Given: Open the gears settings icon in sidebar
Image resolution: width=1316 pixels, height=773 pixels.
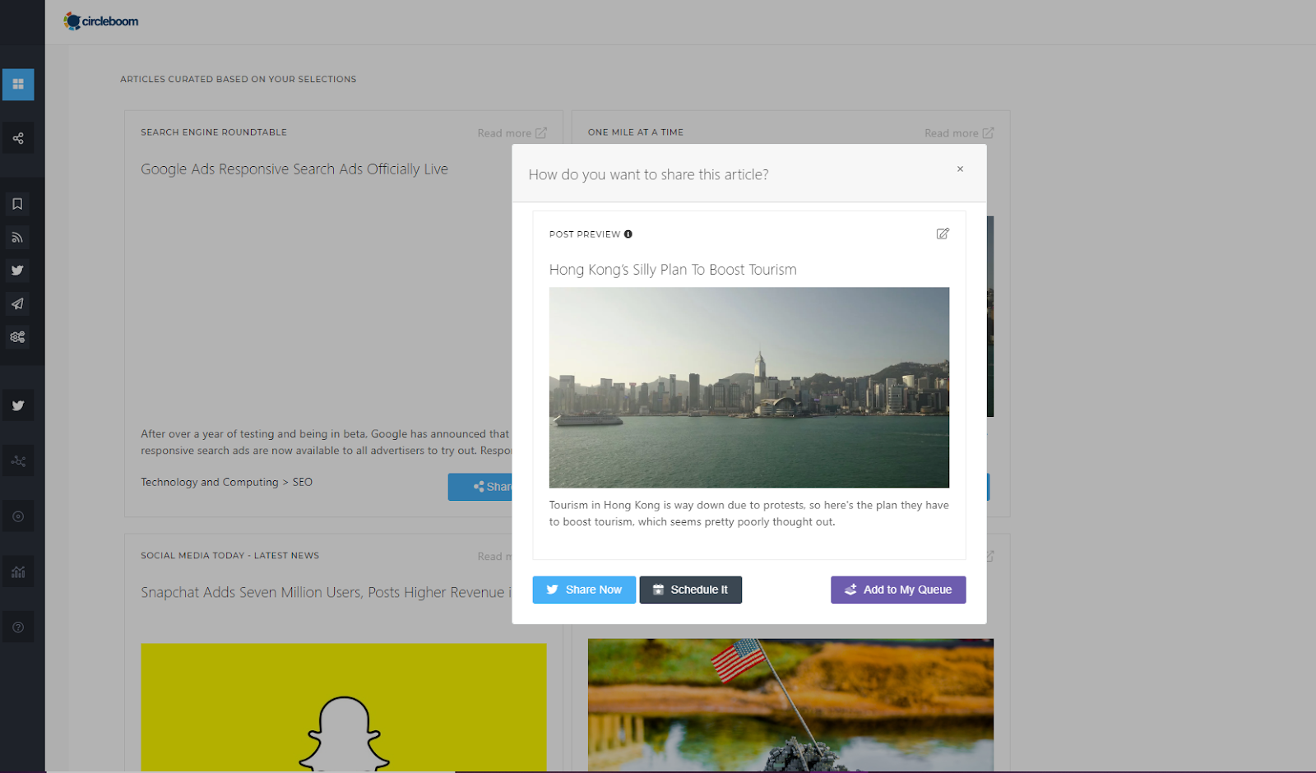Looking at the screenshot, I should (17, 337).
